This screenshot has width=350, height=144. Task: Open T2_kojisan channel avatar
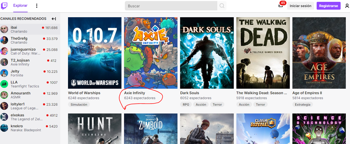pyautogui.click(x=4, y=62)
